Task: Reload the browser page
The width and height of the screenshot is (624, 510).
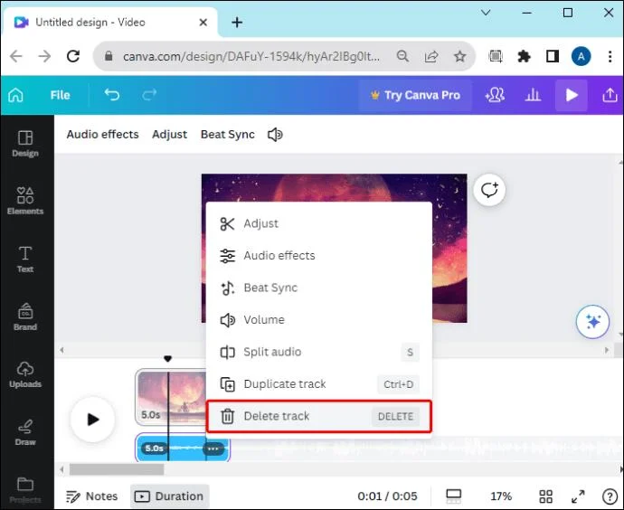Action: [x=73, y=56]
